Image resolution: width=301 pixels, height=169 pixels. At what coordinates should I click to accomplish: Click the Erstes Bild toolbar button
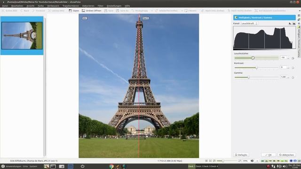tap(9, 11)
